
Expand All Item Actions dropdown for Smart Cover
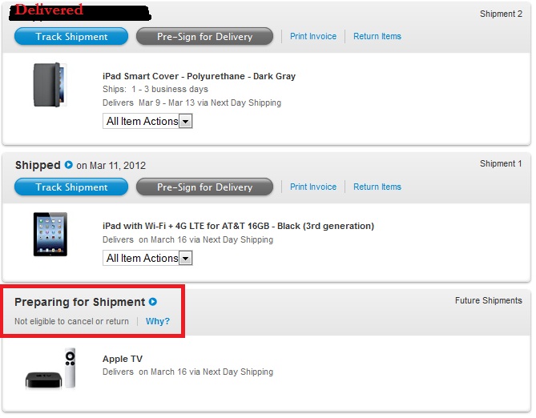[x=147, y=122]
